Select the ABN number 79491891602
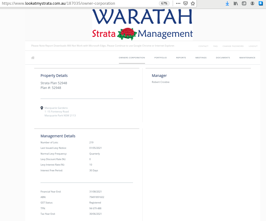 [x=97, y=197]
